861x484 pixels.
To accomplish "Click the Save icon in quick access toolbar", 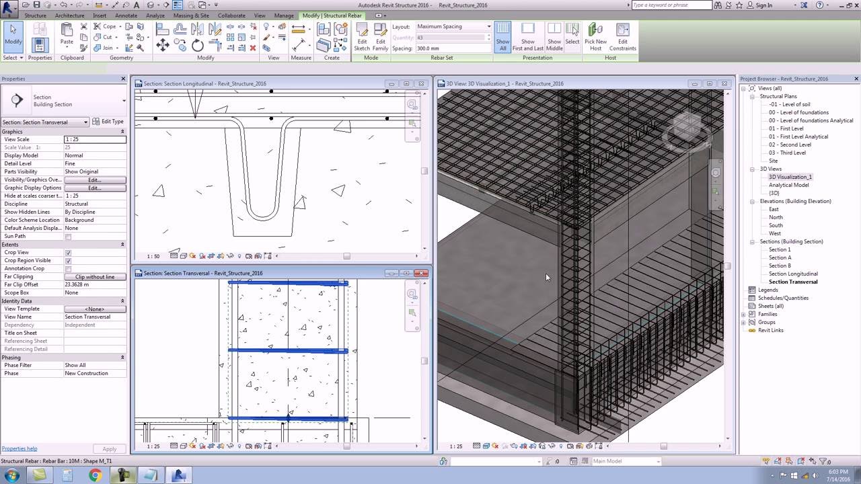I will pyautogui.click(x=36, y=5).
